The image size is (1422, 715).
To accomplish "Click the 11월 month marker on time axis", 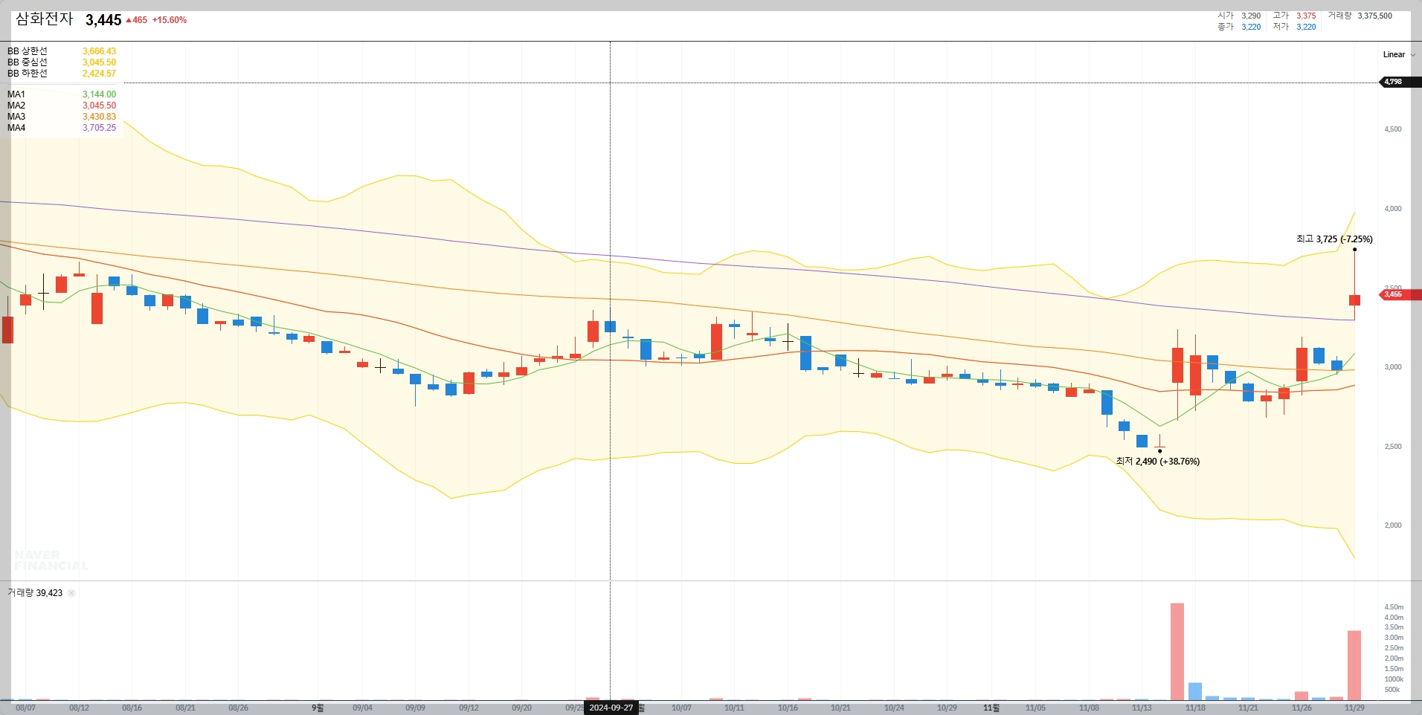I will tap(991, 708).
